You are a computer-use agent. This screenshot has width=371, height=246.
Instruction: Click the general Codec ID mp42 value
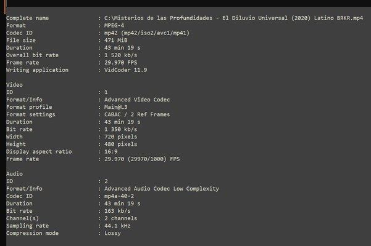point(145,33)
